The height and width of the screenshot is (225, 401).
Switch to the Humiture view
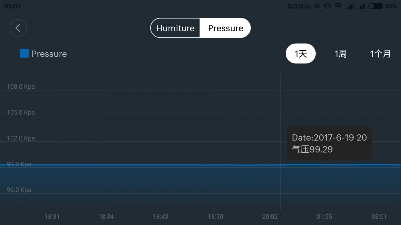(175, 28)
